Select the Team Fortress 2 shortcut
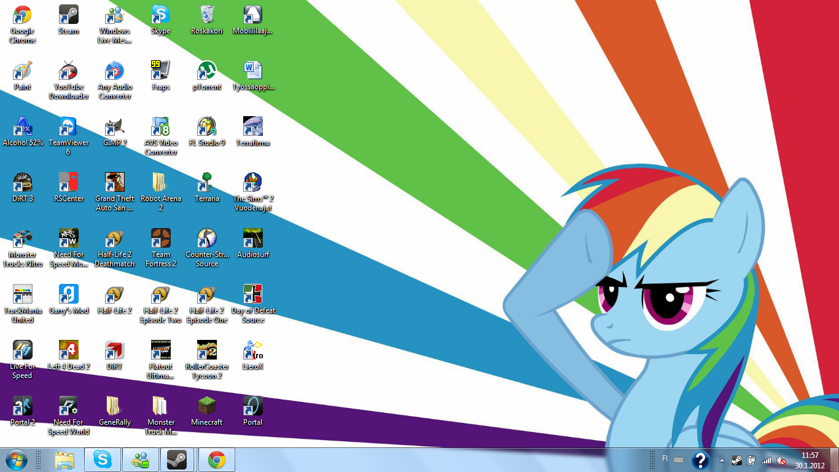 tap(161, 248)
